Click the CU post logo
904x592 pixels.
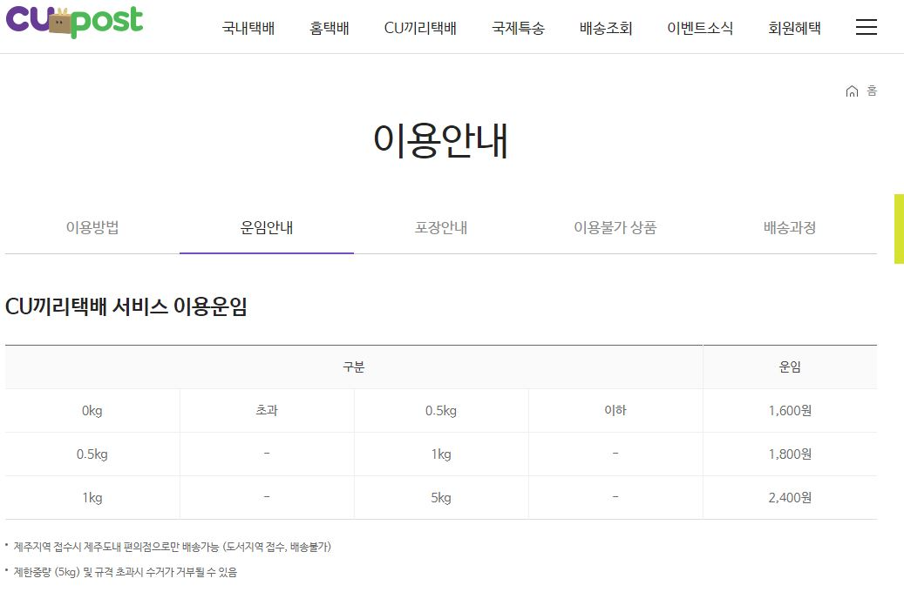tap(74, 21)
